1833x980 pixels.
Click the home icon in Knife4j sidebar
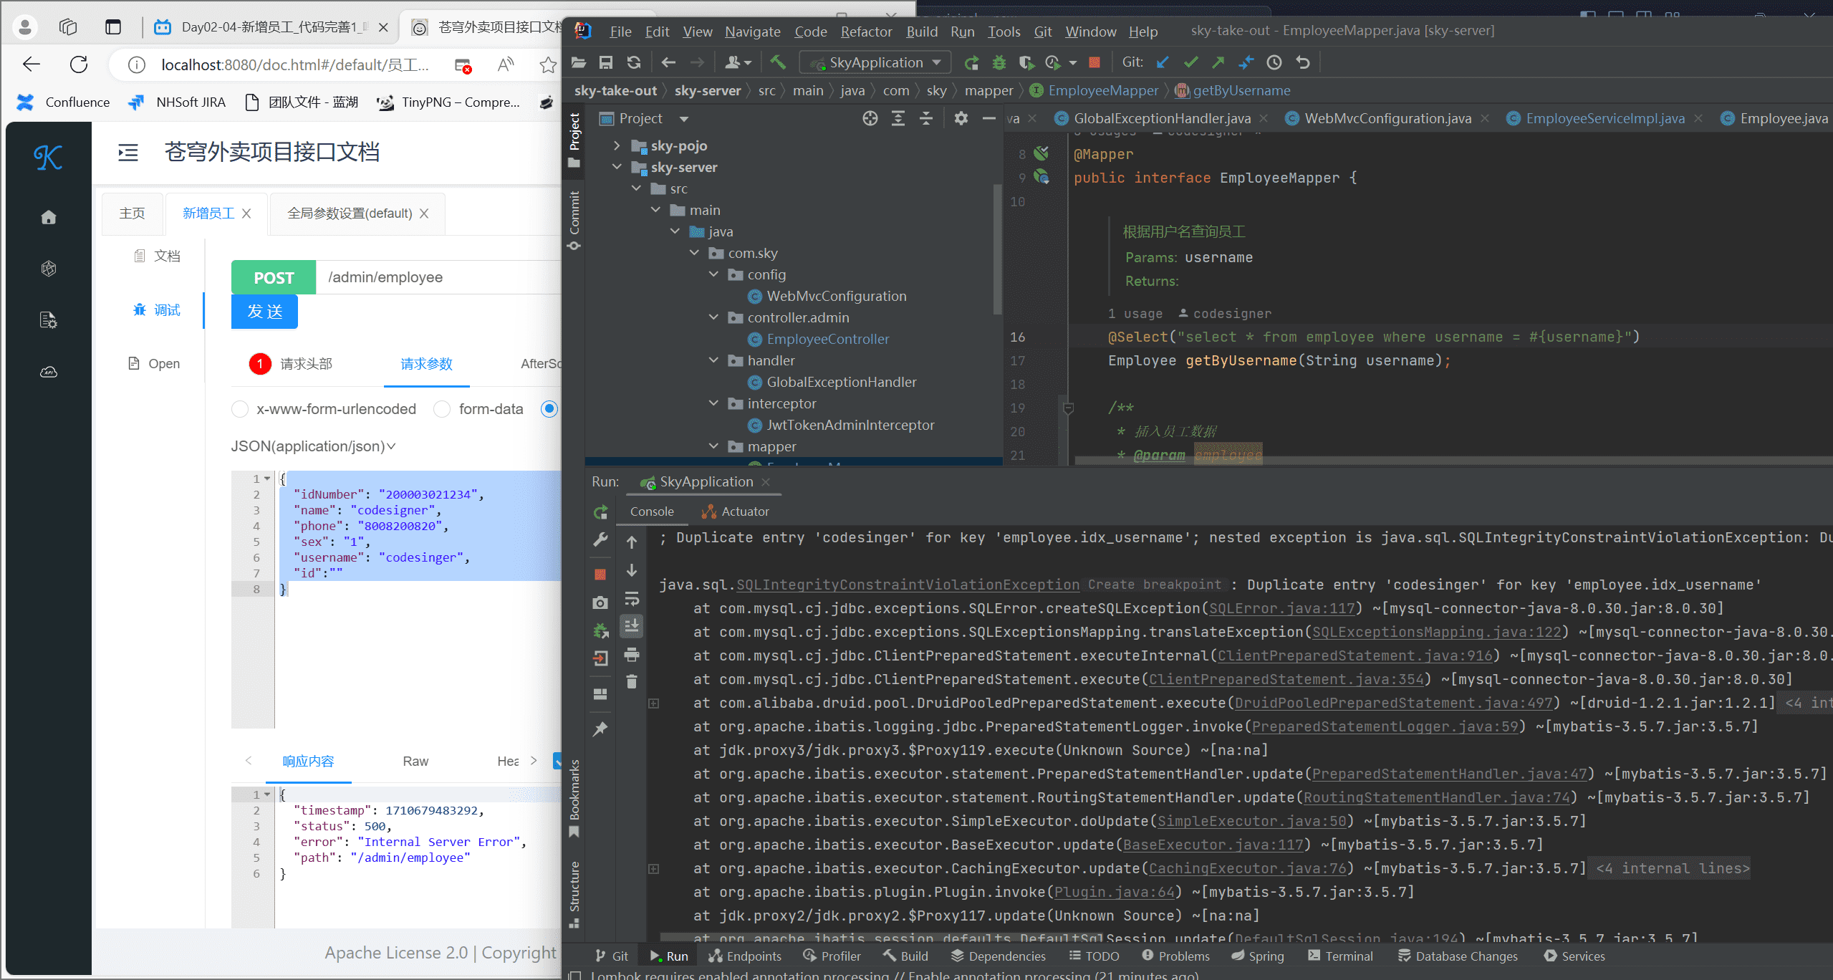49,217
